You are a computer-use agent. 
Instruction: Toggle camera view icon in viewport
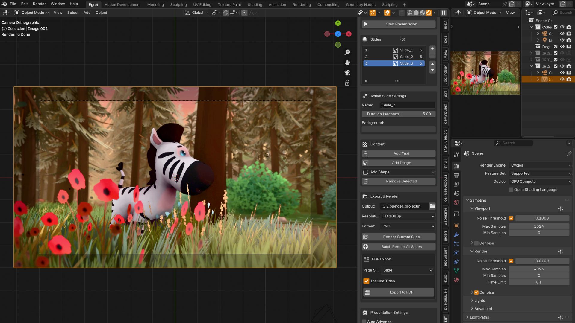click(x=347, y=73)
